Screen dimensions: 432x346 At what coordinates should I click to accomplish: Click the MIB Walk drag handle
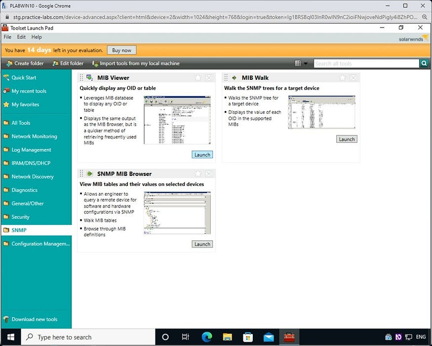click(226, 78)
